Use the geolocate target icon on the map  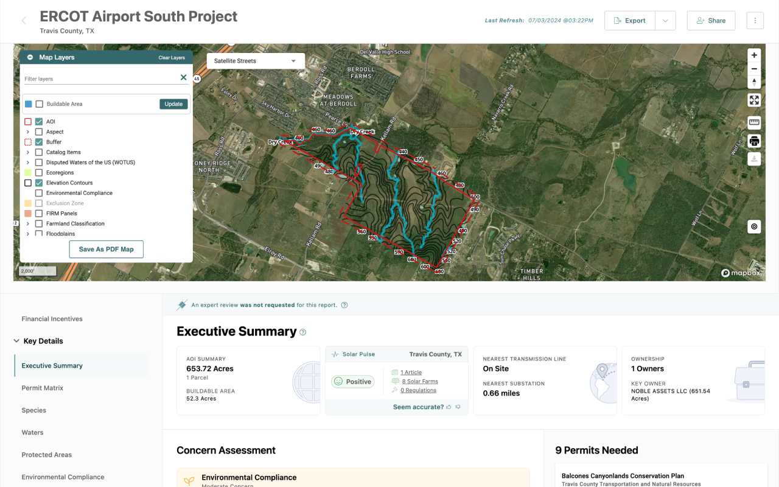pyautogui.click(x=753, y=226)
